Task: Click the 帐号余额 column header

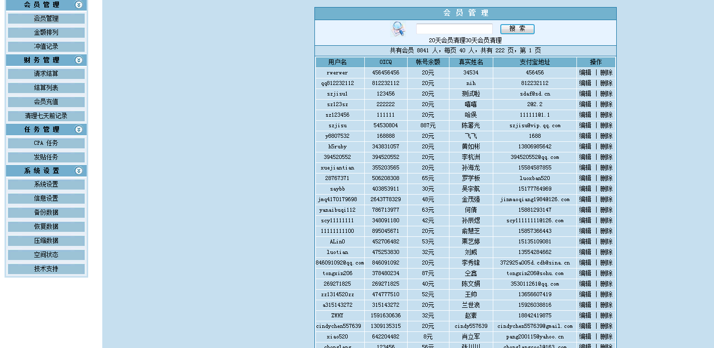Action: [x=428, y=62]
